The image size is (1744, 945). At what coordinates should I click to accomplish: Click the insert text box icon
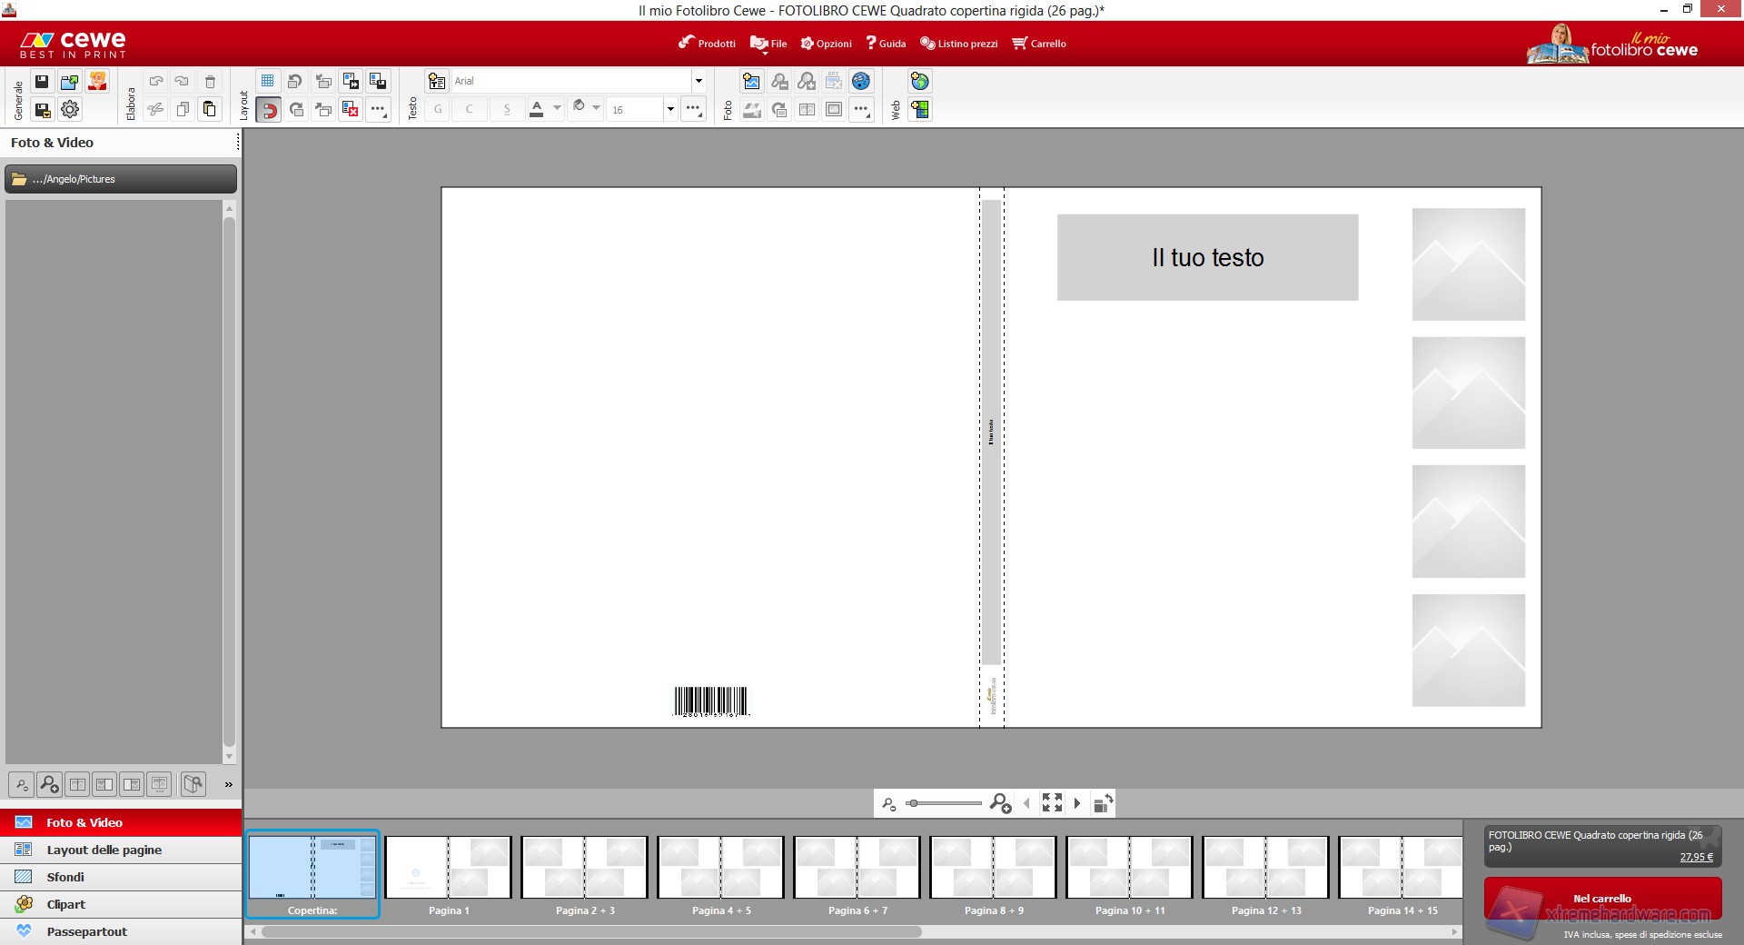(x=437, y=82)
